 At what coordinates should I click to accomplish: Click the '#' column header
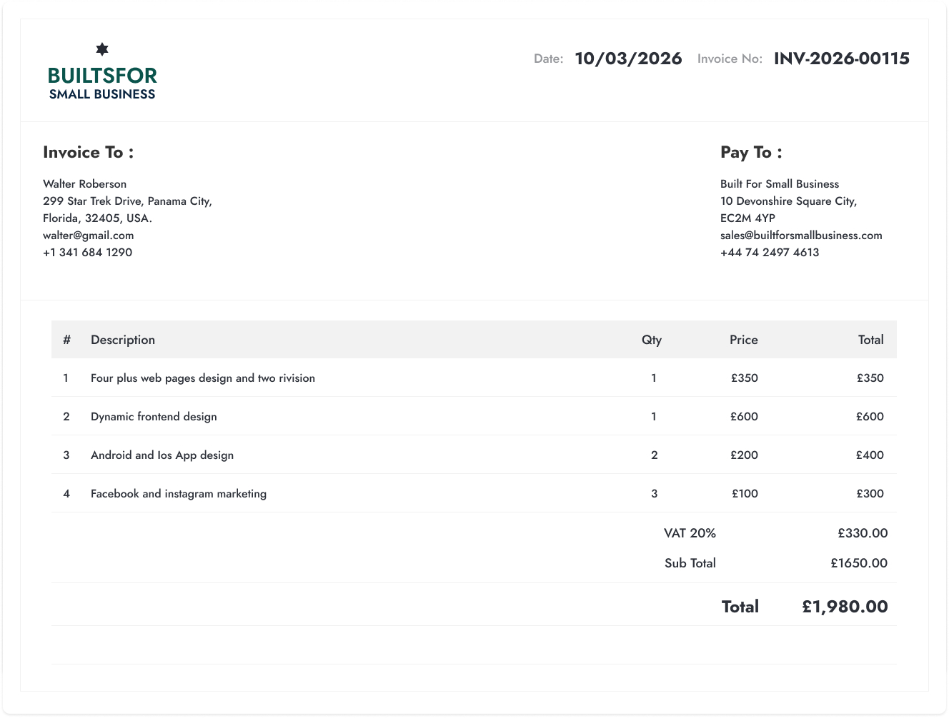click(x=66, y=340)
